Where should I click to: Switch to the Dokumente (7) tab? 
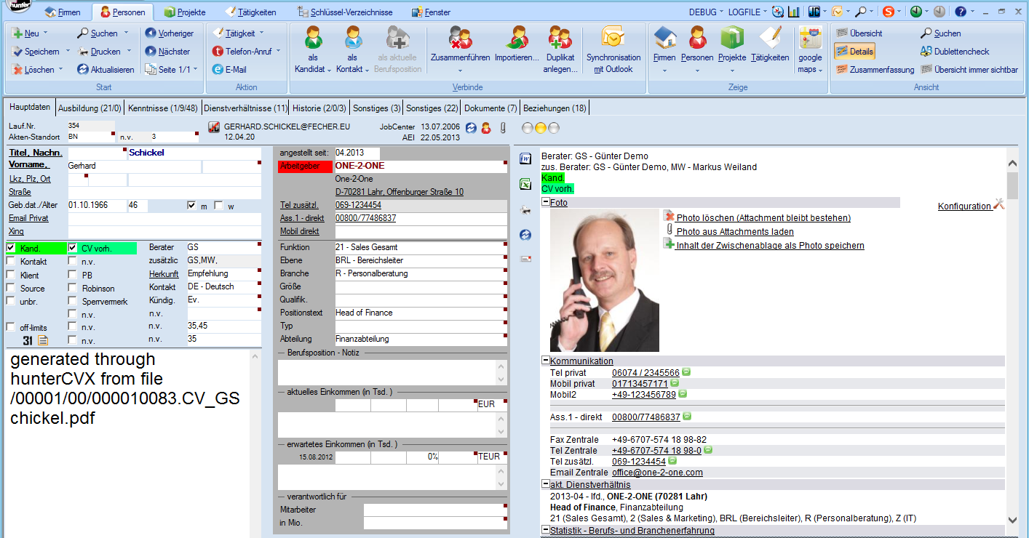pyautogui.click(x=490, y=108)
